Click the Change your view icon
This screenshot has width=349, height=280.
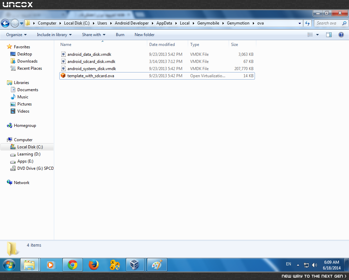310,35
